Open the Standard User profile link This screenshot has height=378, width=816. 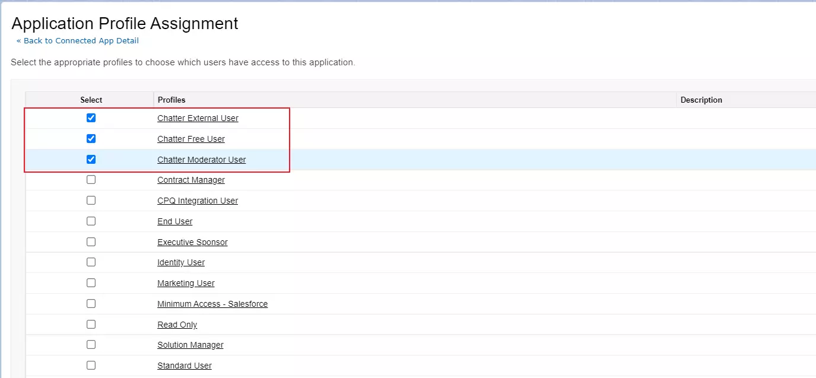(x=185, y=366)
